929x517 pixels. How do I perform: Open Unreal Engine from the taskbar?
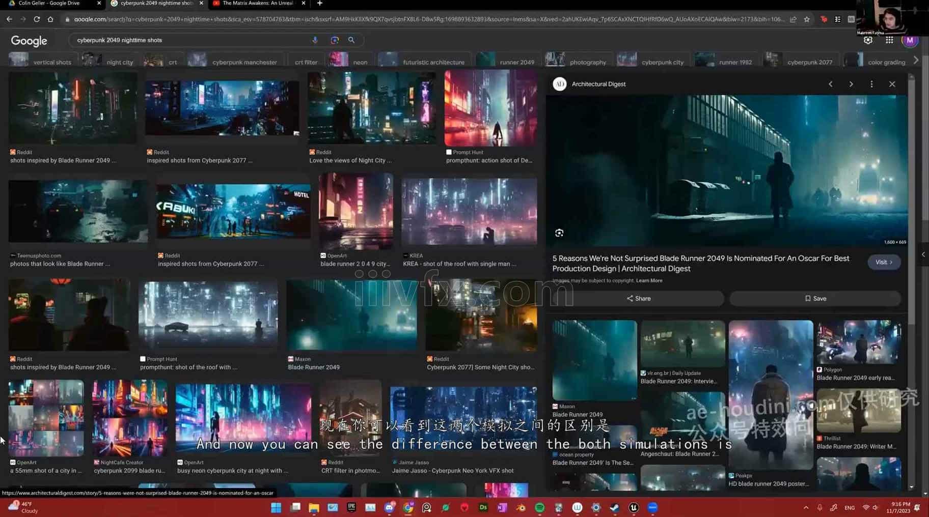(634, 507)
